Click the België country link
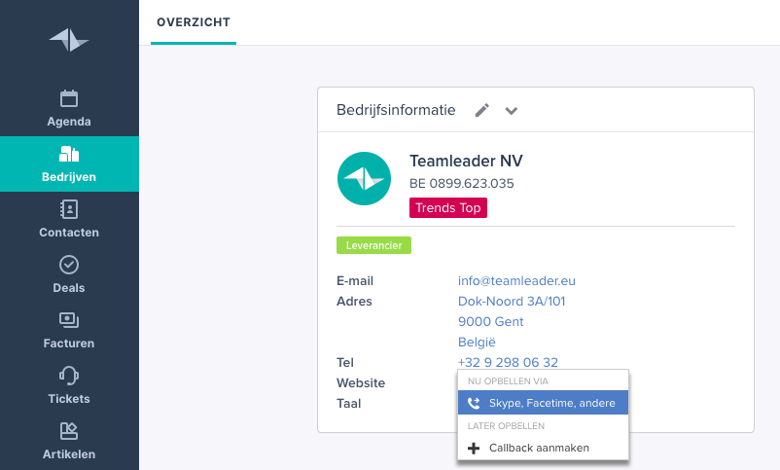780x470 pixels. pyautogui.click(x=477, y=343)
